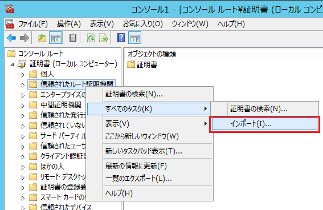Viewport: 323px width, 210px height.
Task: Click the ほかの人 folder icon
Action: (x=33, y=167)
